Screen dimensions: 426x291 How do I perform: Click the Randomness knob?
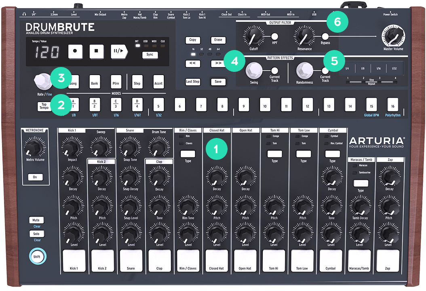304,71
